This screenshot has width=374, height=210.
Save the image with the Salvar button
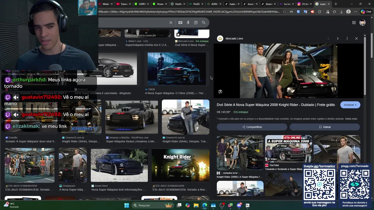tap(325, 127)
